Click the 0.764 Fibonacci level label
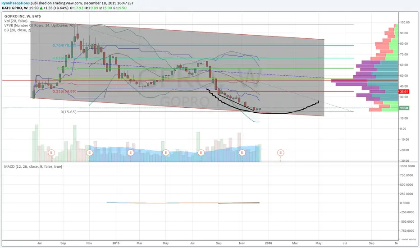The image size is (420, 248). click(64, 45)
